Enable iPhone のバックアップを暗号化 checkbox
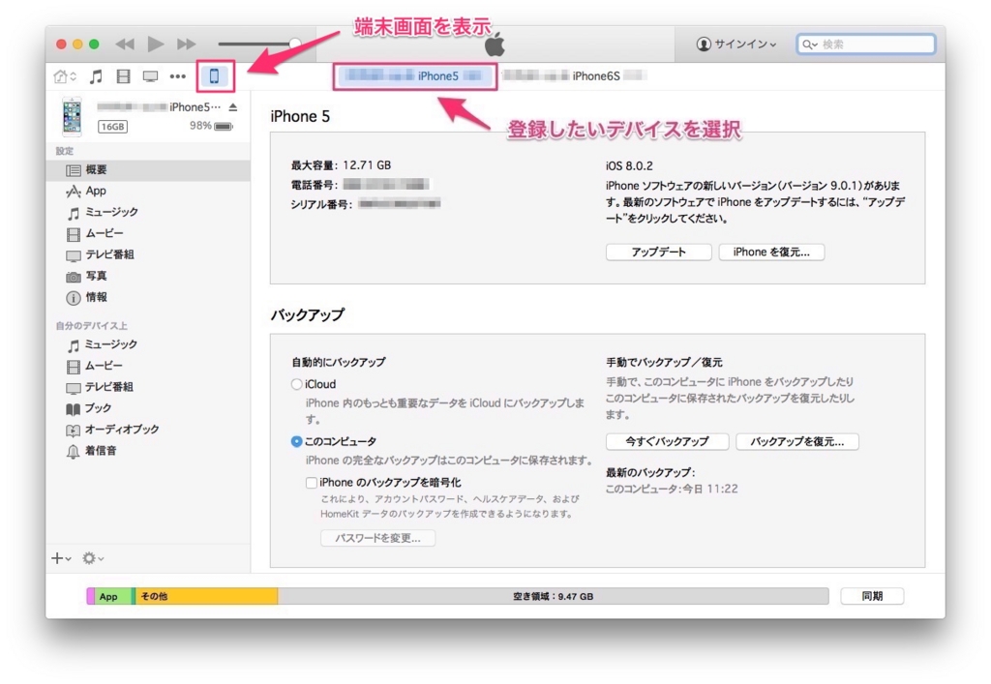 311,483
